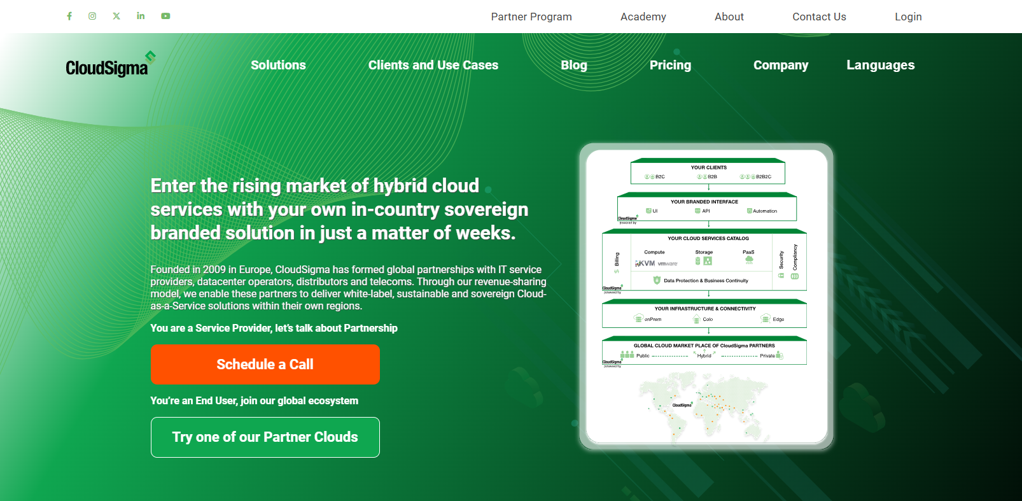Click the Schedule a Call button
Image resolution: width=1022 pixels, height=501 pixels.
[x=265, y=364]
